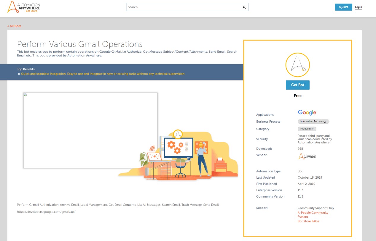376x241 pixels.
Task: Click the Google application logo
Action: pos(307,112)
